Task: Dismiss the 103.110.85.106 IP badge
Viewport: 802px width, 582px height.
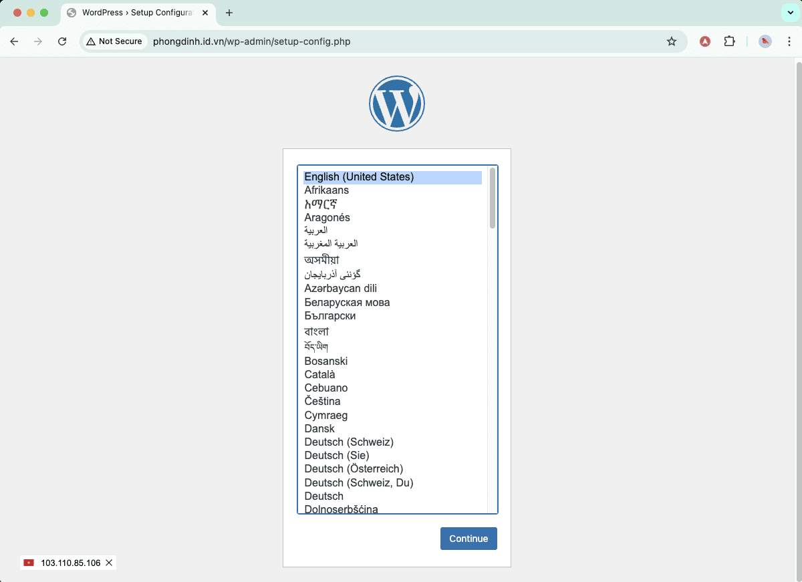Action: [x=109, y=563]
